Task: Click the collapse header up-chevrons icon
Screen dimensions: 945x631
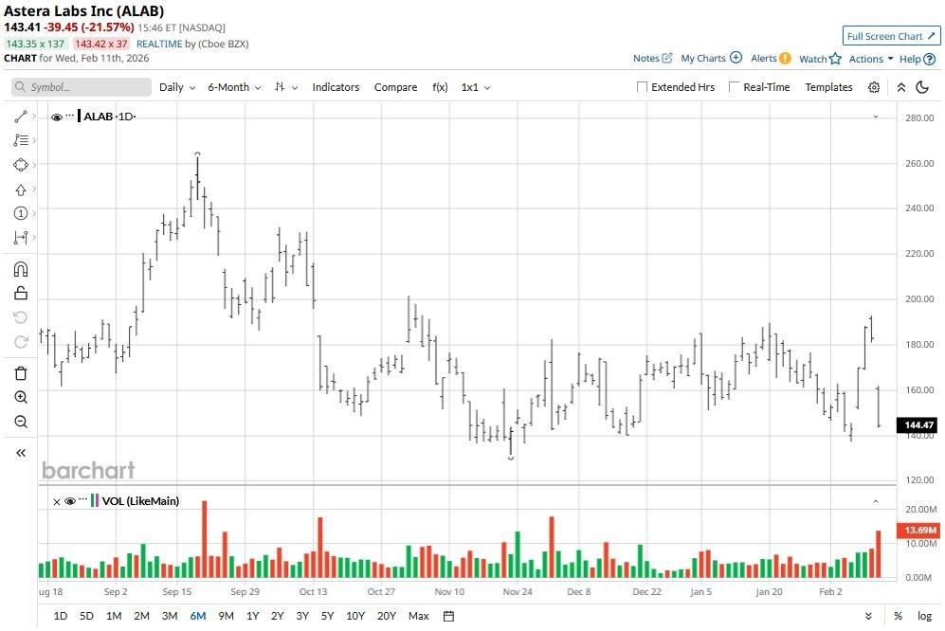Action: [x=901, y=87]
